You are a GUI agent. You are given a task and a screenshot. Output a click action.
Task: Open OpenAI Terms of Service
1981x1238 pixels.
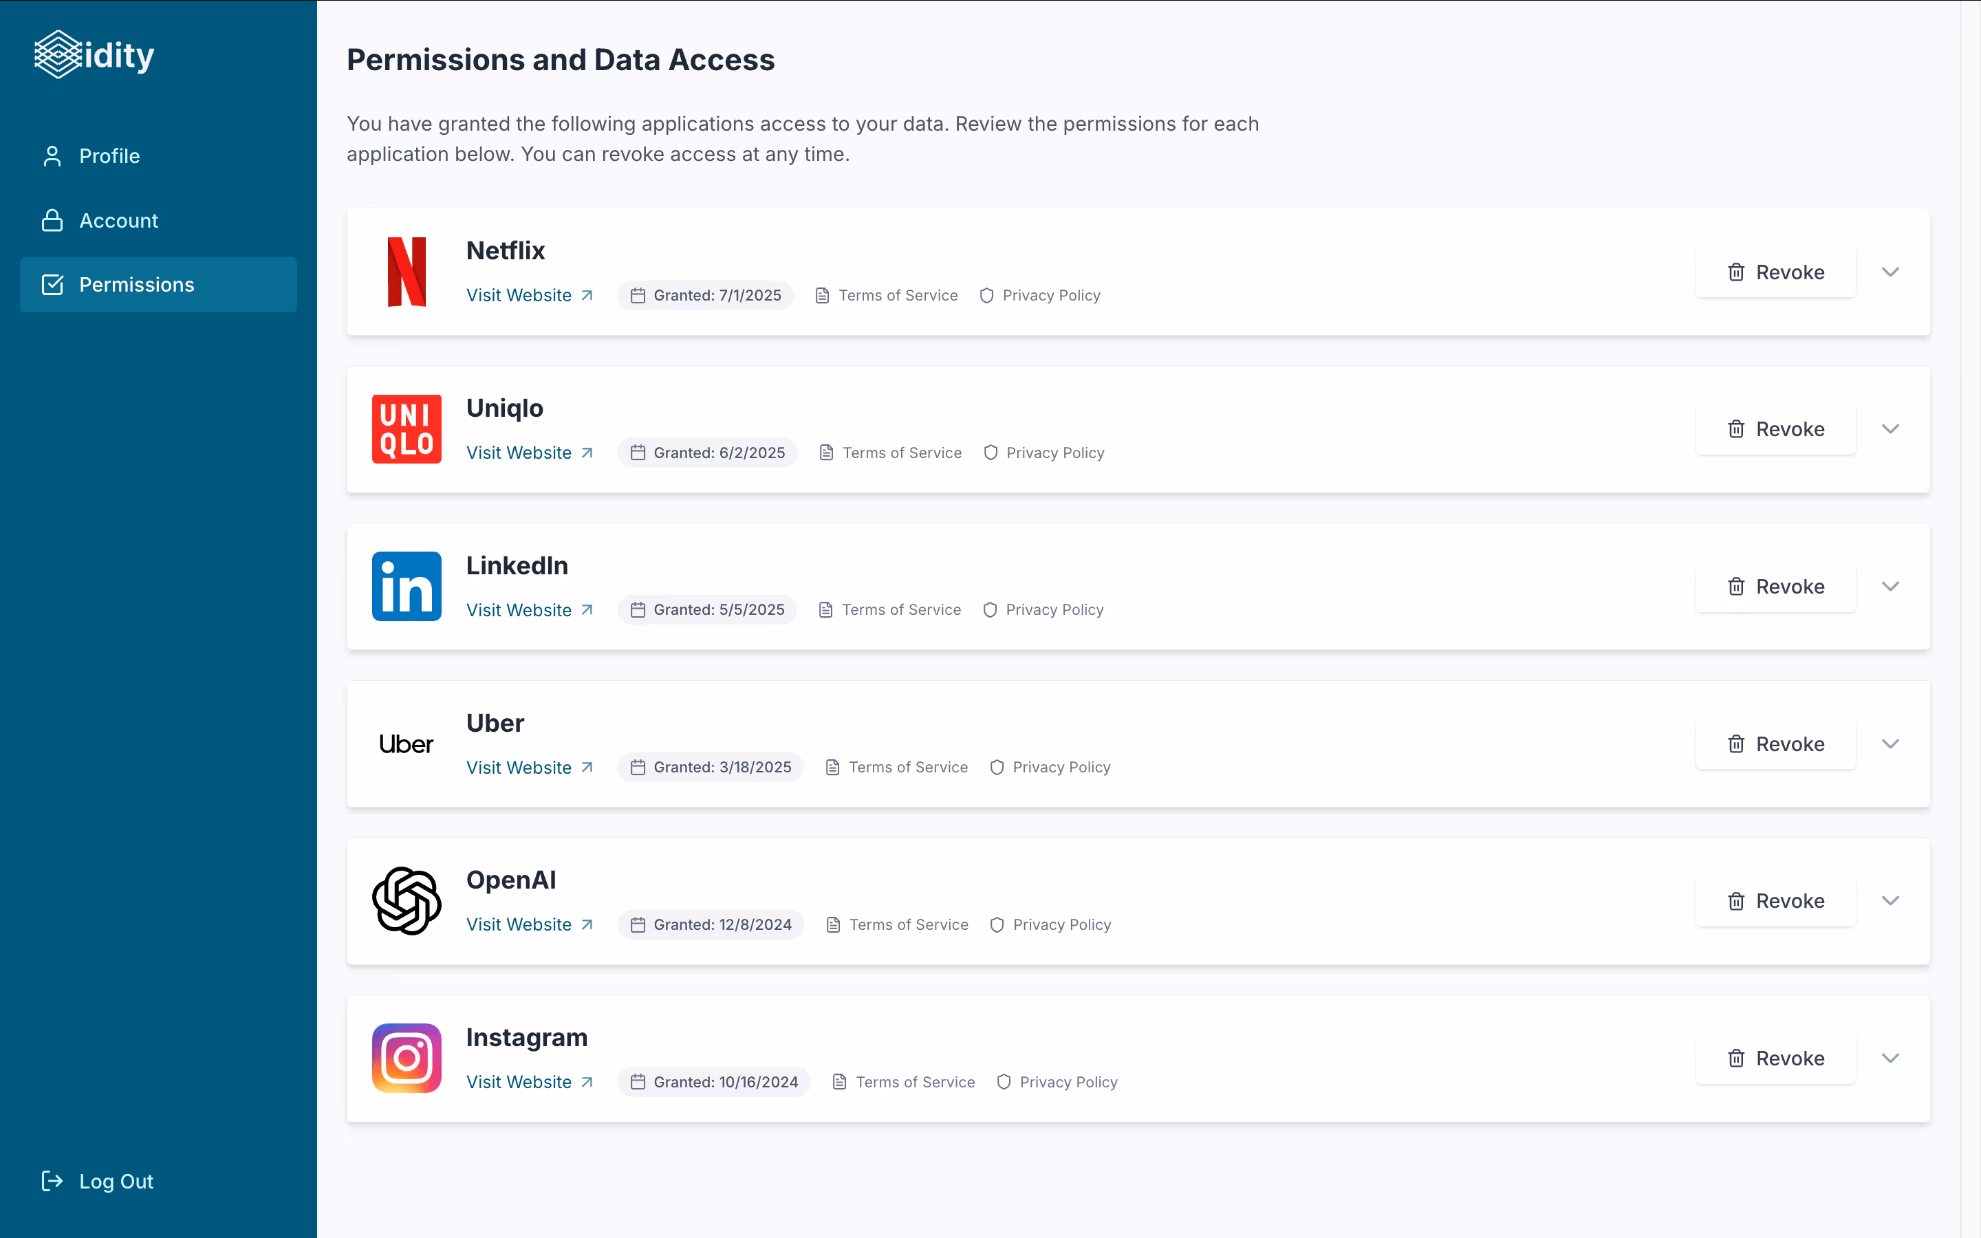pos(897,924)
